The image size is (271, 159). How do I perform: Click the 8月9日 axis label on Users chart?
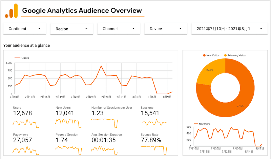167,97
